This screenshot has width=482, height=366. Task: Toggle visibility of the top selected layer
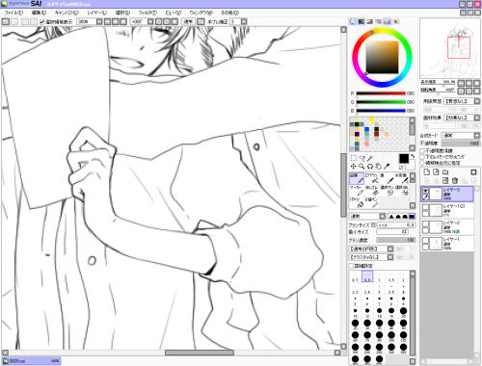[x=425, y=191]
